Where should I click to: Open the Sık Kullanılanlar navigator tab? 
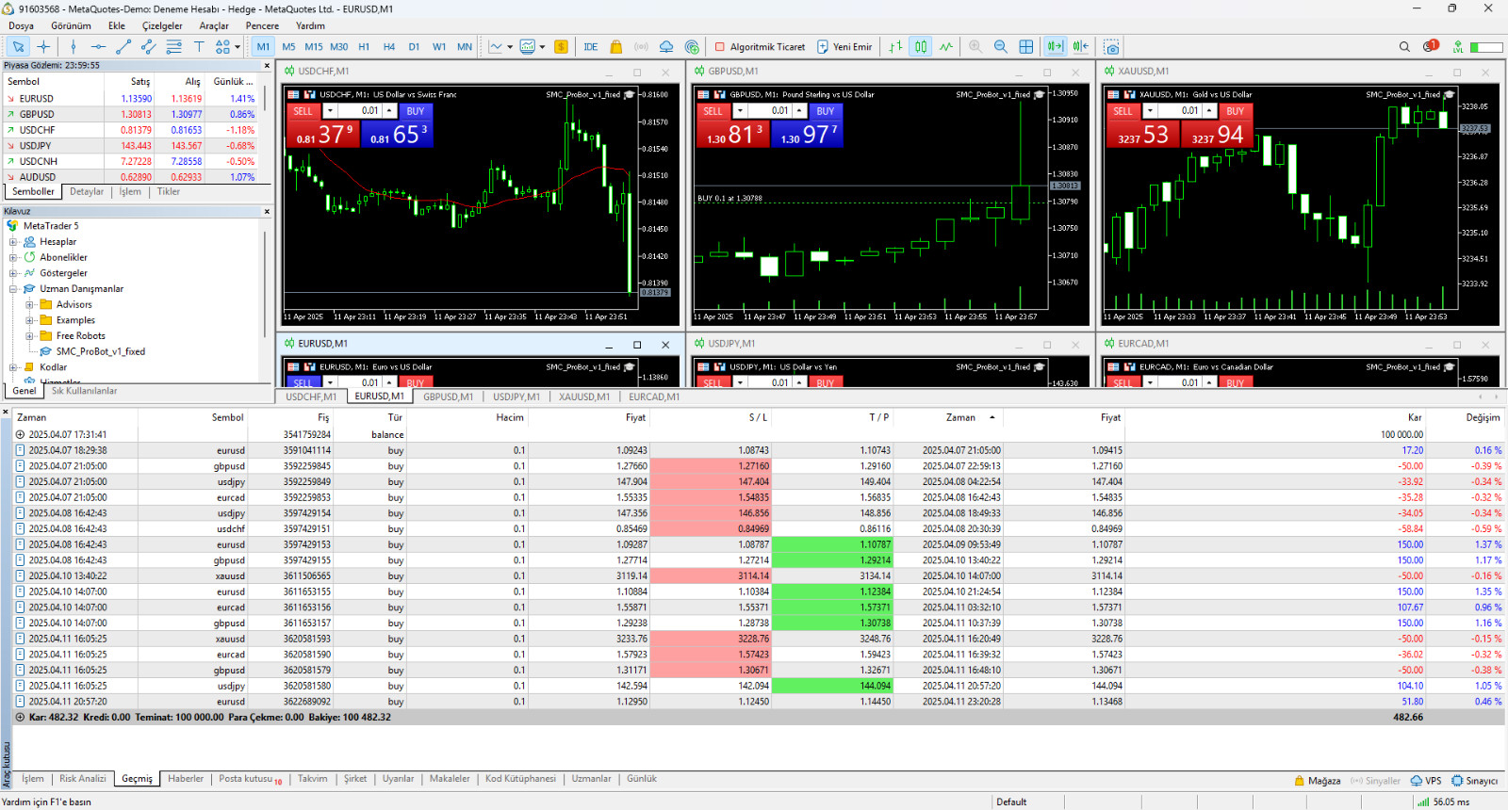point(84,391)
